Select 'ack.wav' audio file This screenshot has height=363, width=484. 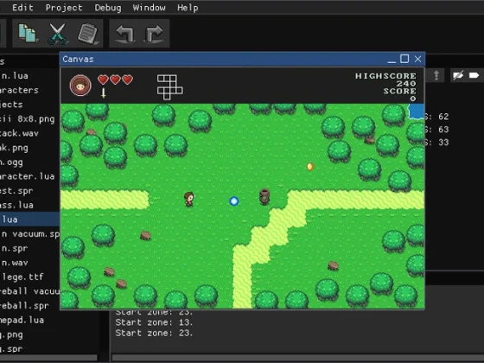(x=19, y=133)
